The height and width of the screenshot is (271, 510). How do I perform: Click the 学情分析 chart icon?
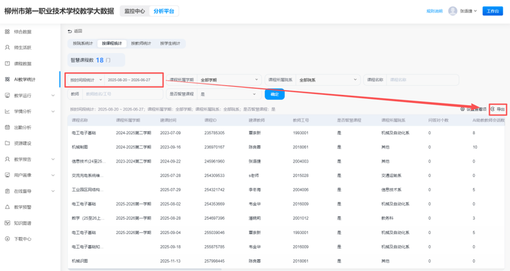[x=7, y=111]
